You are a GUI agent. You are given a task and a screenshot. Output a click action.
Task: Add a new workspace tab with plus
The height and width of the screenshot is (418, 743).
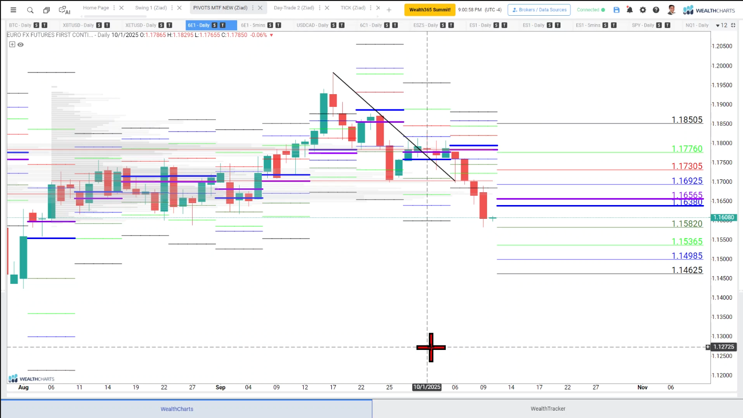pyautogui.click(x=389, y=10)
